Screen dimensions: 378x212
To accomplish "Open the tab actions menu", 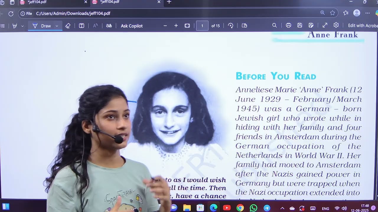I will (x=12, y=2).
